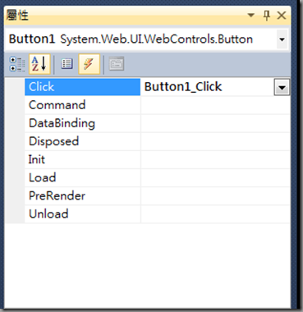
Task: Open the panel window position arrow
Action: coord(251,16)
